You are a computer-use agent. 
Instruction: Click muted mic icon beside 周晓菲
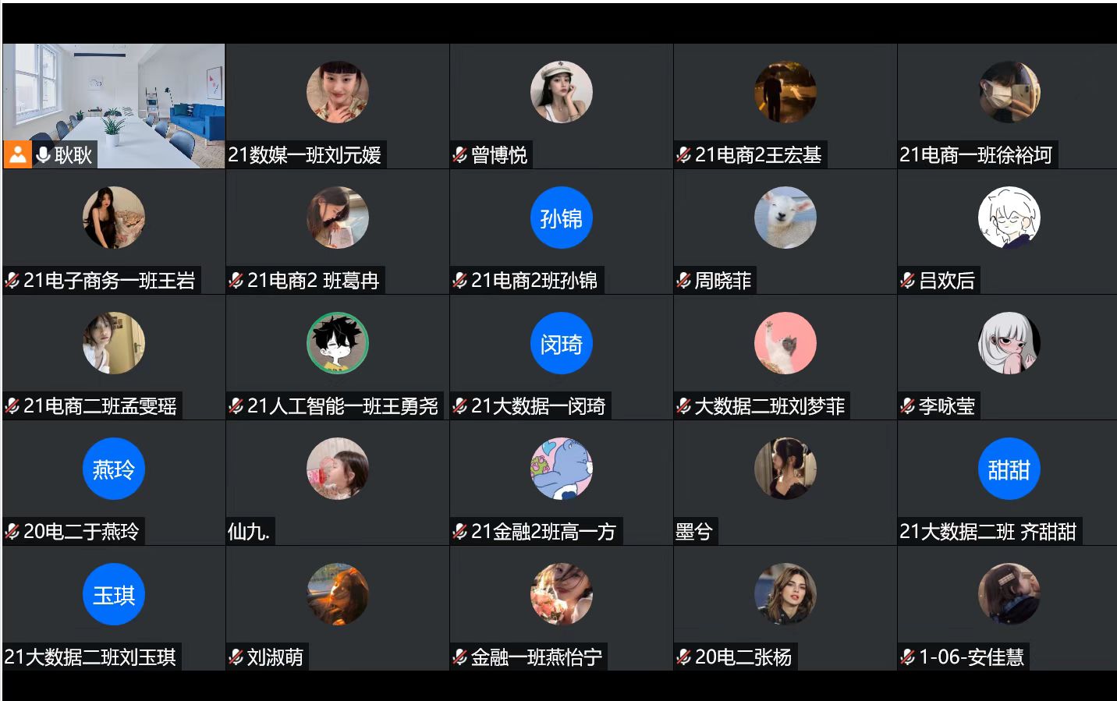684,281
